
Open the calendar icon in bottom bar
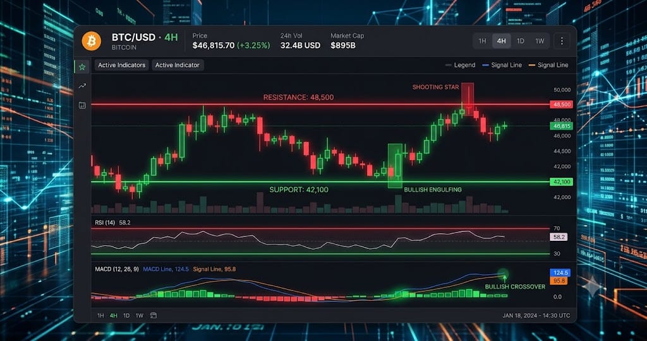[x=154, y=315]
